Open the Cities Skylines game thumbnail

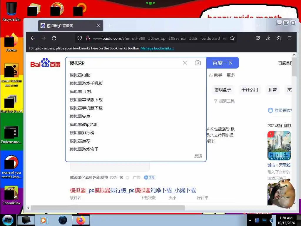click(279, 146)
